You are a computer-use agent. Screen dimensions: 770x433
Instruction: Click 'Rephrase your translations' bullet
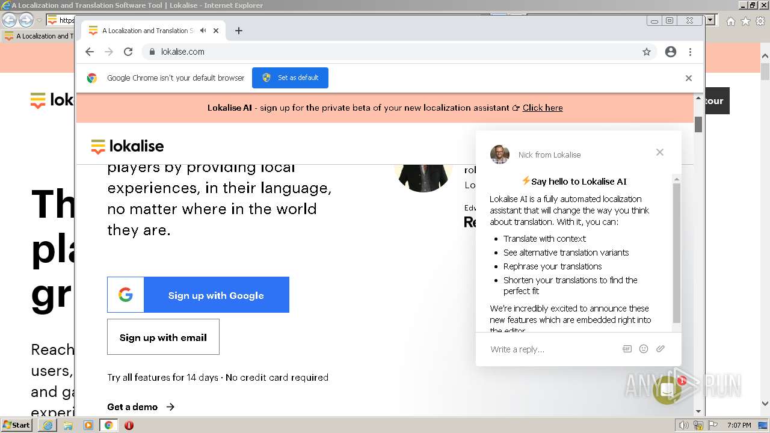tap(552, 266)
